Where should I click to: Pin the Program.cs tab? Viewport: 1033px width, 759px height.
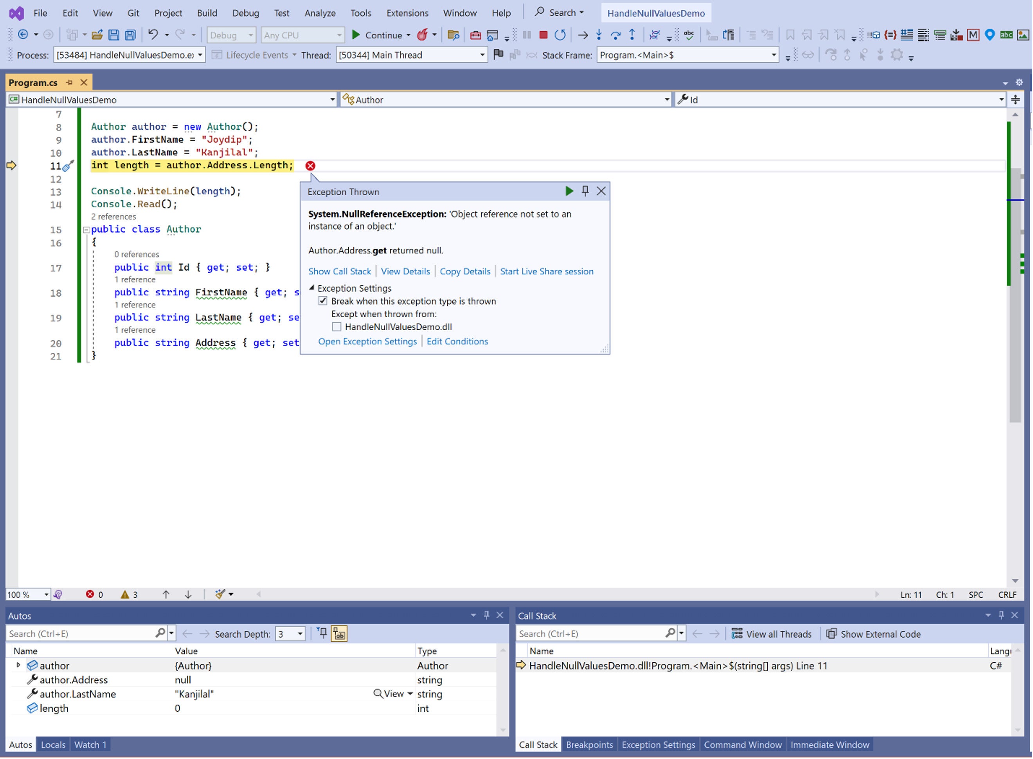tap(69, 83)
